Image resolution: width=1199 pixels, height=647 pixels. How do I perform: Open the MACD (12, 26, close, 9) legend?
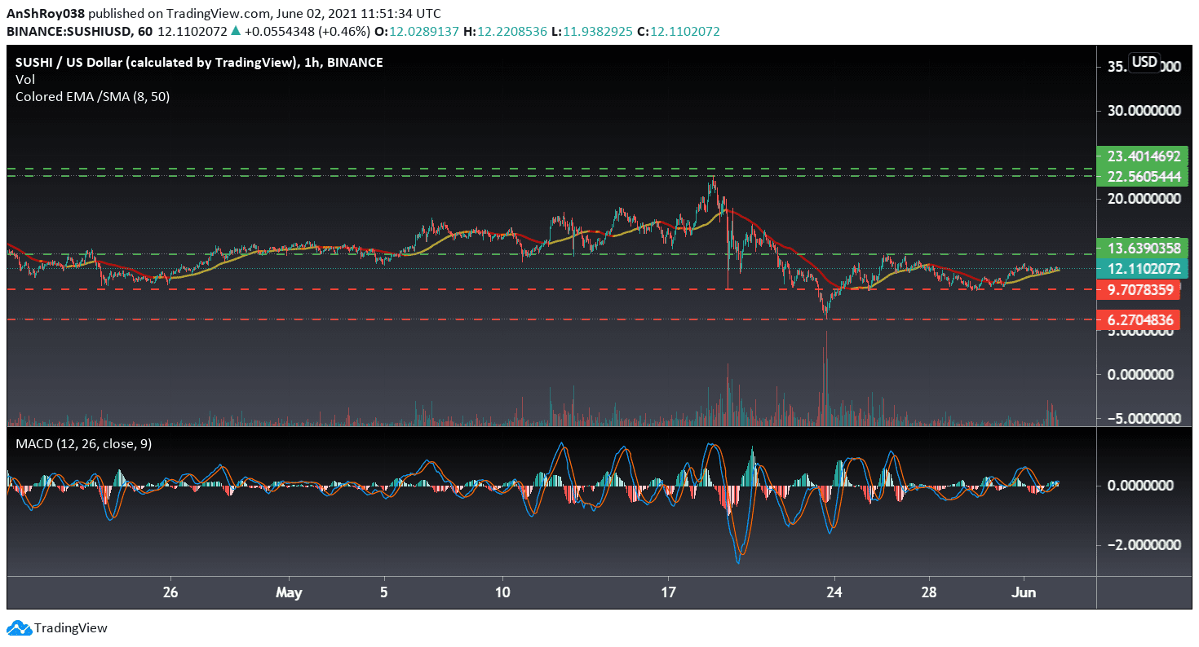pos(83,444)
